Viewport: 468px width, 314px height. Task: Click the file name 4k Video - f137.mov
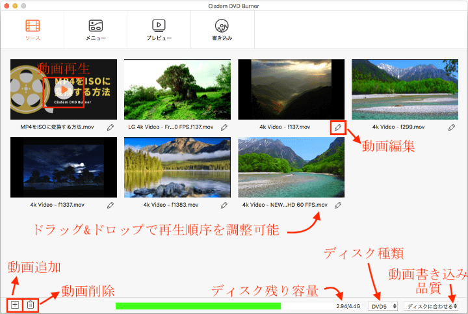point(285,127)
